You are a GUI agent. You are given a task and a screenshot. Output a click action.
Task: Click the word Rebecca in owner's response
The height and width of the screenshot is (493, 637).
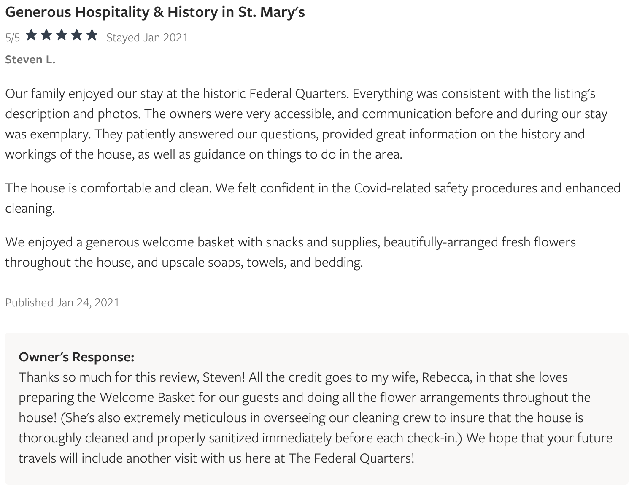pyautogui.click(x=447, y=377)
